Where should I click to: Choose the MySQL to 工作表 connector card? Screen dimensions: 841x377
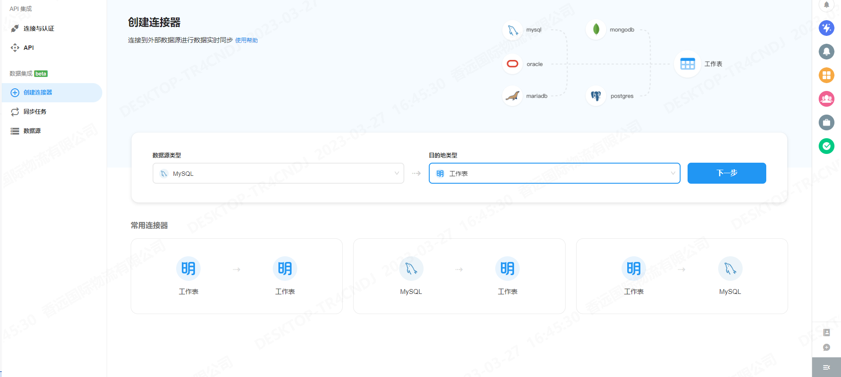(459, 276)
